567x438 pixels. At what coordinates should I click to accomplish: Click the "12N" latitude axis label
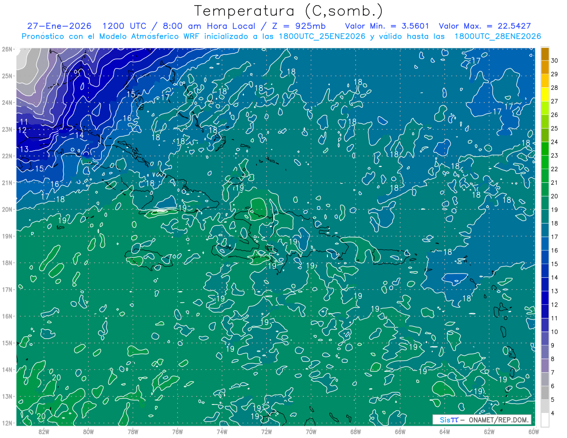click(7, 423)
